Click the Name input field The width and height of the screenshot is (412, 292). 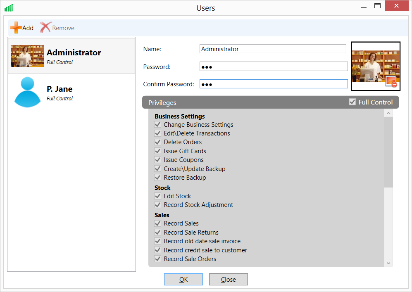(273, 49)
